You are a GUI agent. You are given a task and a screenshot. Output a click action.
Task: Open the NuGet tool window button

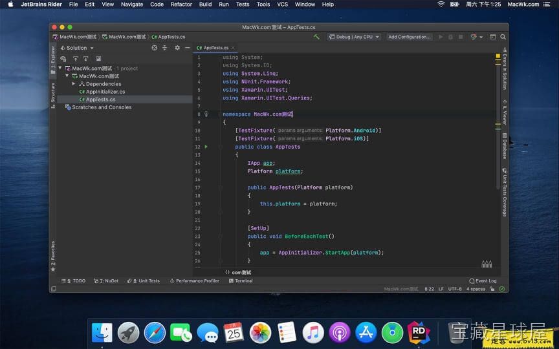click(106, 281)
